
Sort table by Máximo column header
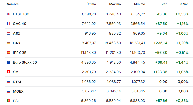click(x=115, y=4)
